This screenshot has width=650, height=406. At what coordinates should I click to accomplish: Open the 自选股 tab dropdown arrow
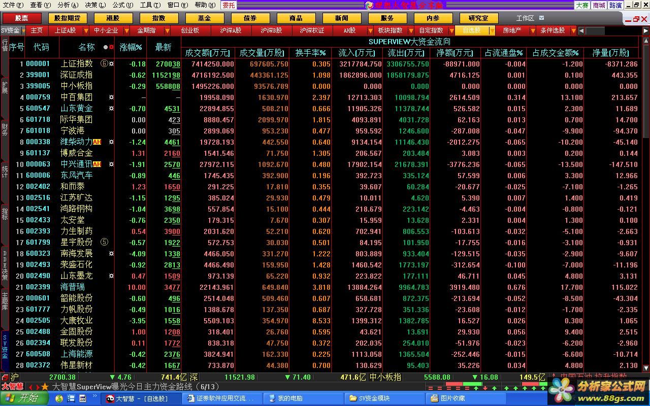491,30
